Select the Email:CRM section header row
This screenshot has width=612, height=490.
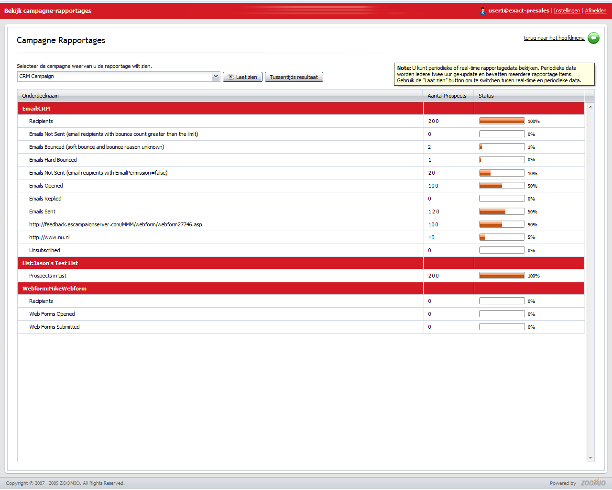point(301,109)
